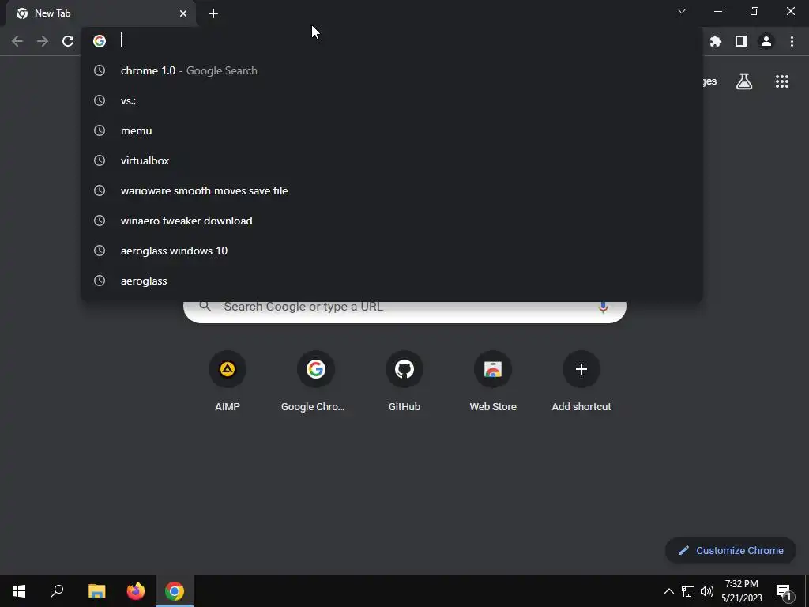The image size is (809, 607).
Task: Click the Chrome taskbar icon
Action: pos(175,591)
